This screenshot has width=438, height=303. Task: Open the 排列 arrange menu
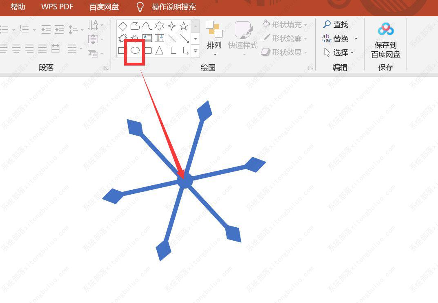[214, 38]
